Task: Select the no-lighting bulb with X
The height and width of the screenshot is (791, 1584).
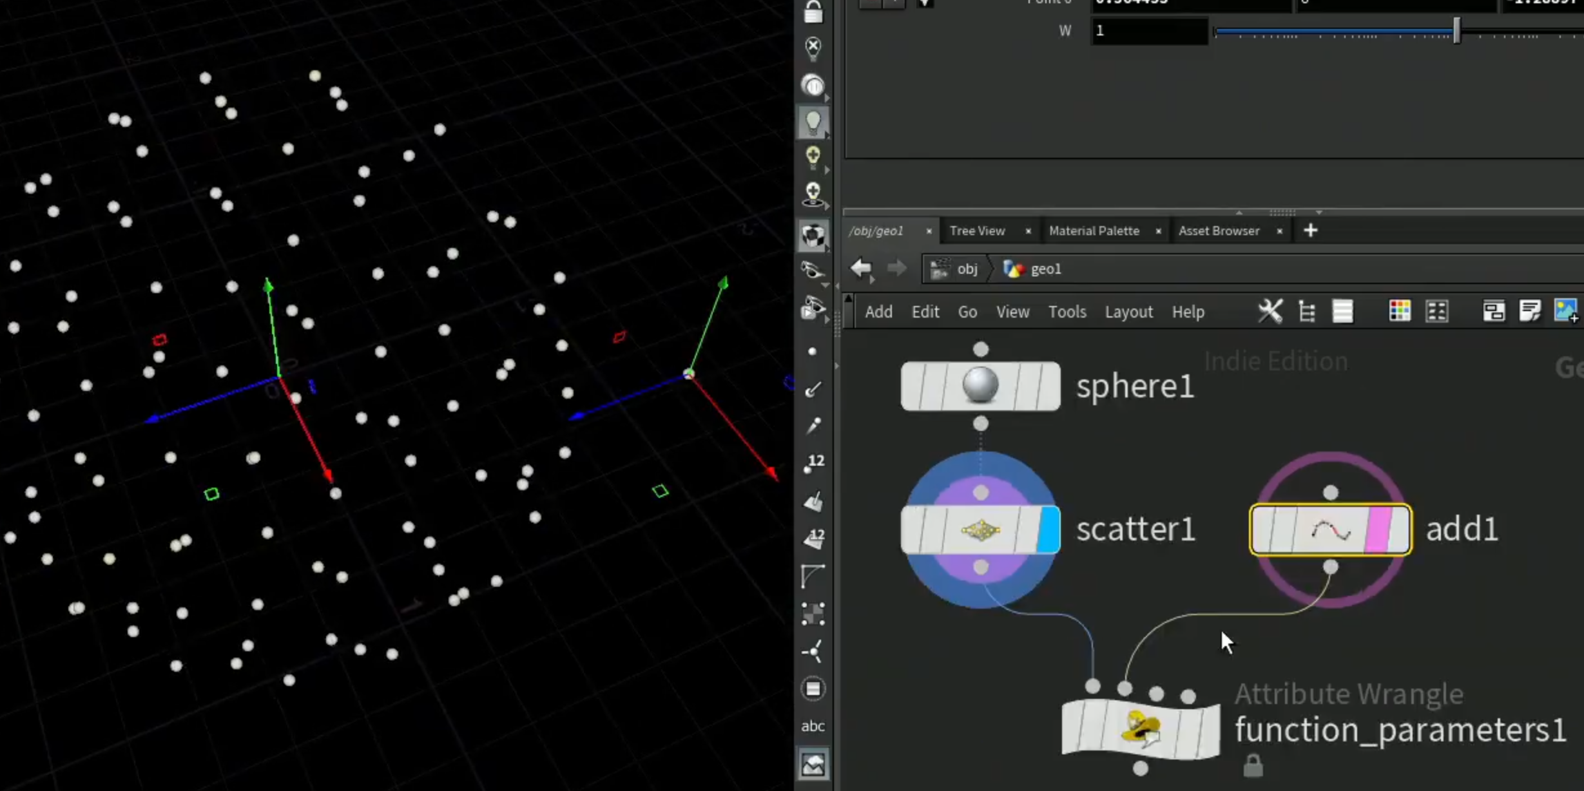Action: 813,48
